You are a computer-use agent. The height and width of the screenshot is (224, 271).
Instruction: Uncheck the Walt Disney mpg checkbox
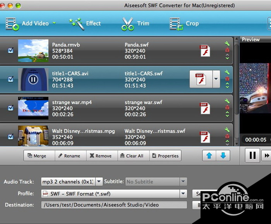tap(10, 137)
